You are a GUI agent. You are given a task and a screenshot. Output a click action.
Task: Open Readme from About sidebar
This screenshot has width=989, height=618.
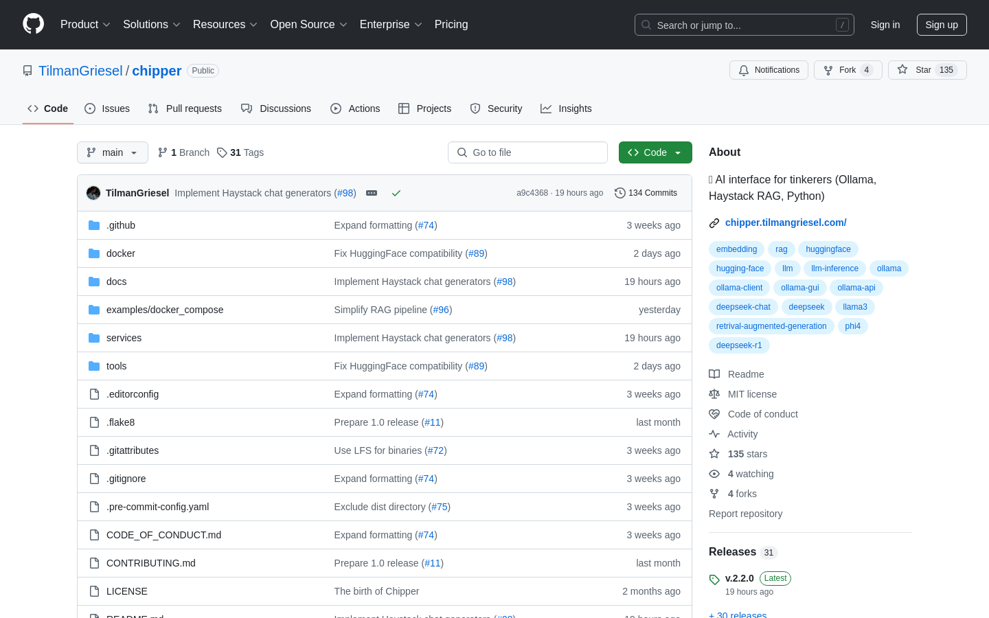[x=736, y=374]
